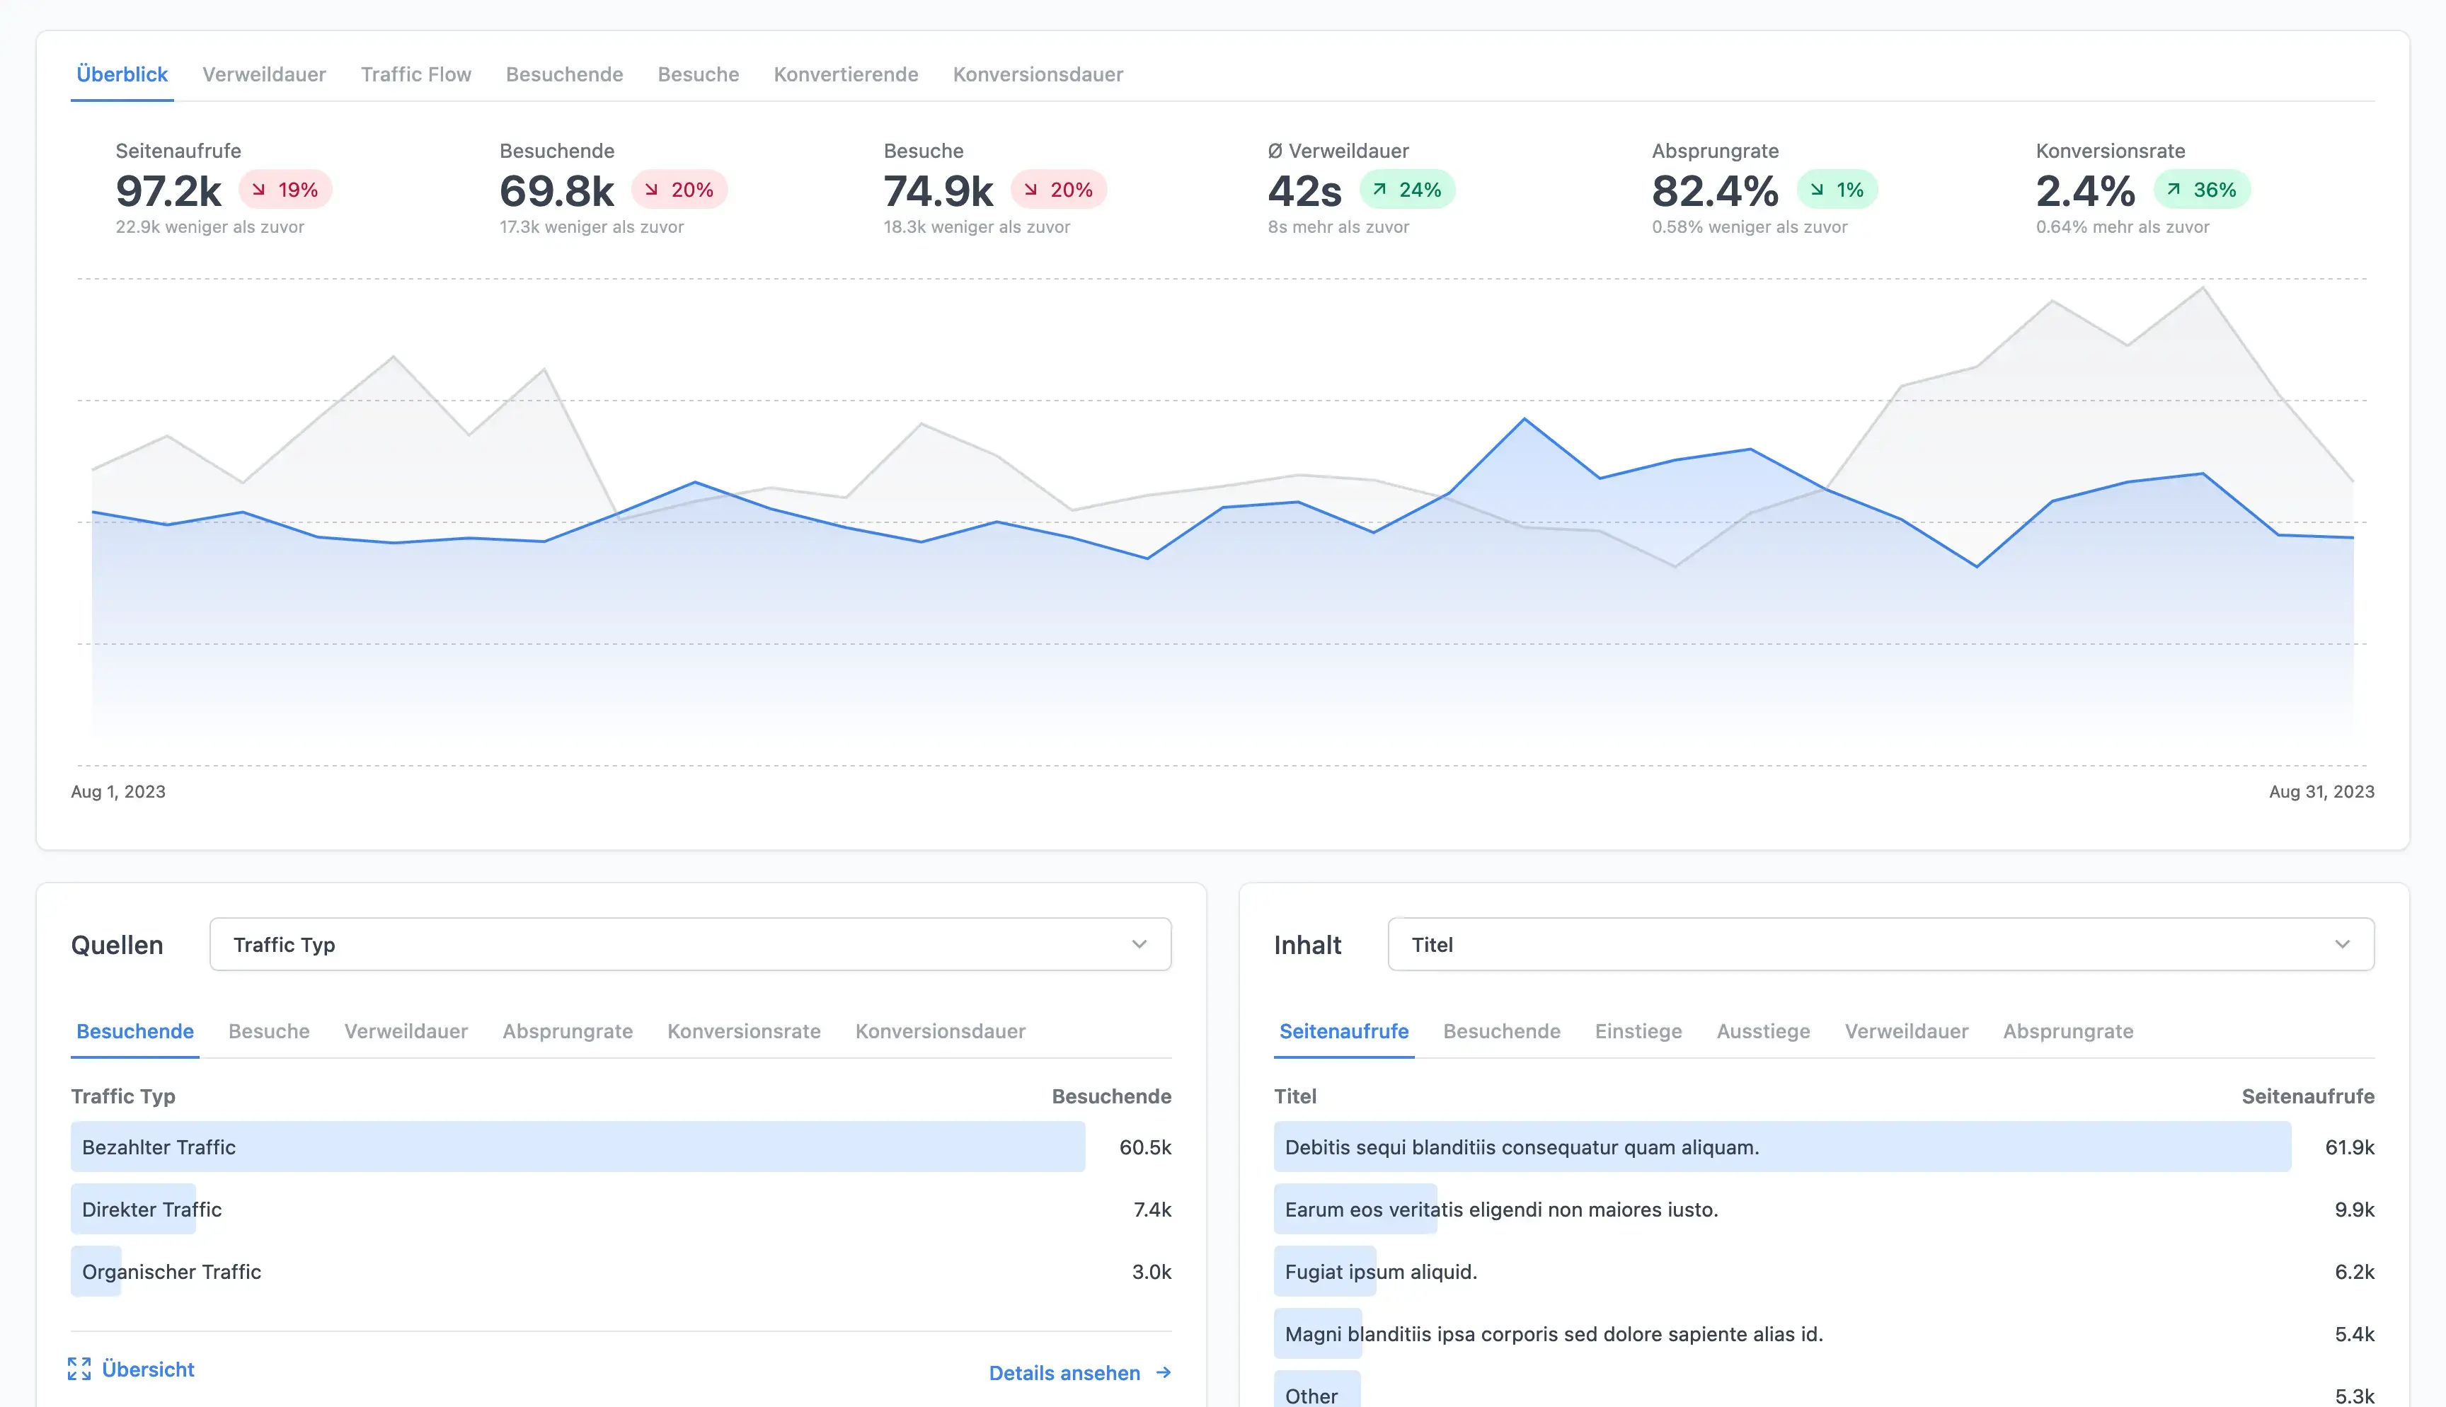Select the Absprungrate tab under Quellen

click(567, 1031)
